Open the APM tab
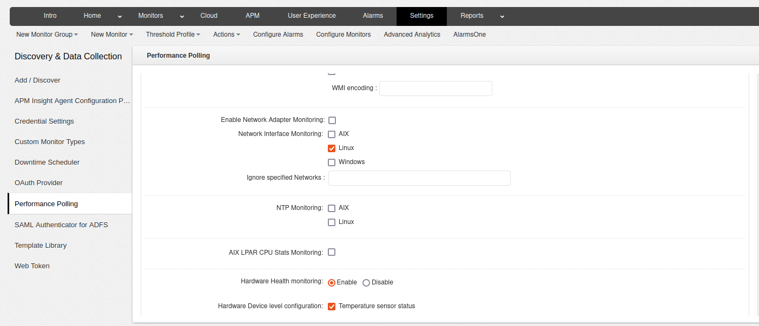The image size is (759, 326). click(253, 16)
